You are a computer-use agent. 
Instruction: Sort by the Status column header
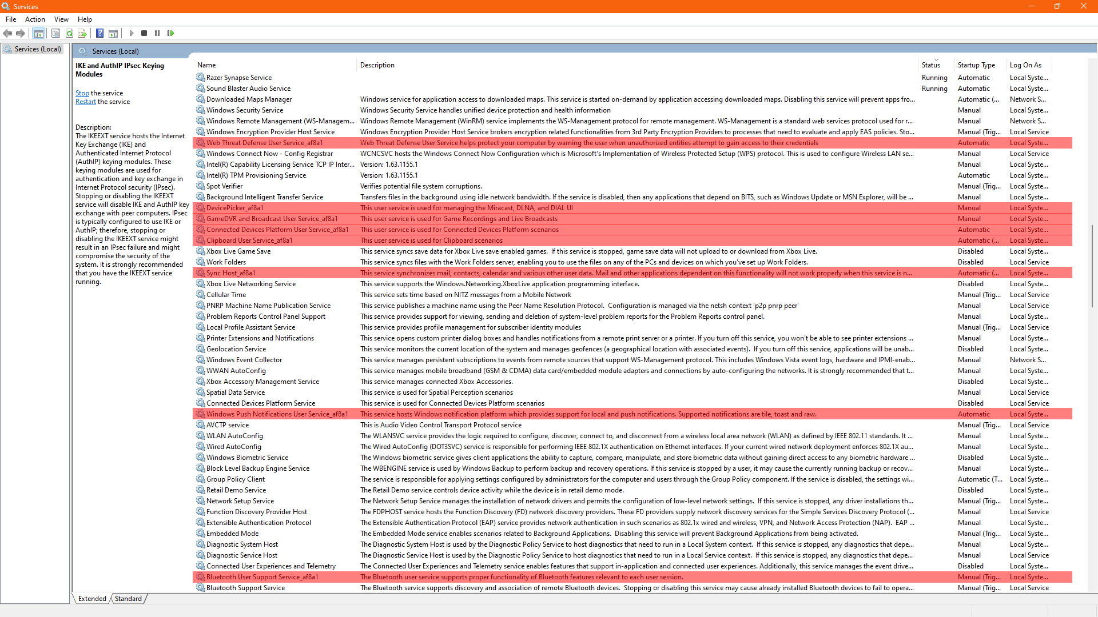click(936, 65)
